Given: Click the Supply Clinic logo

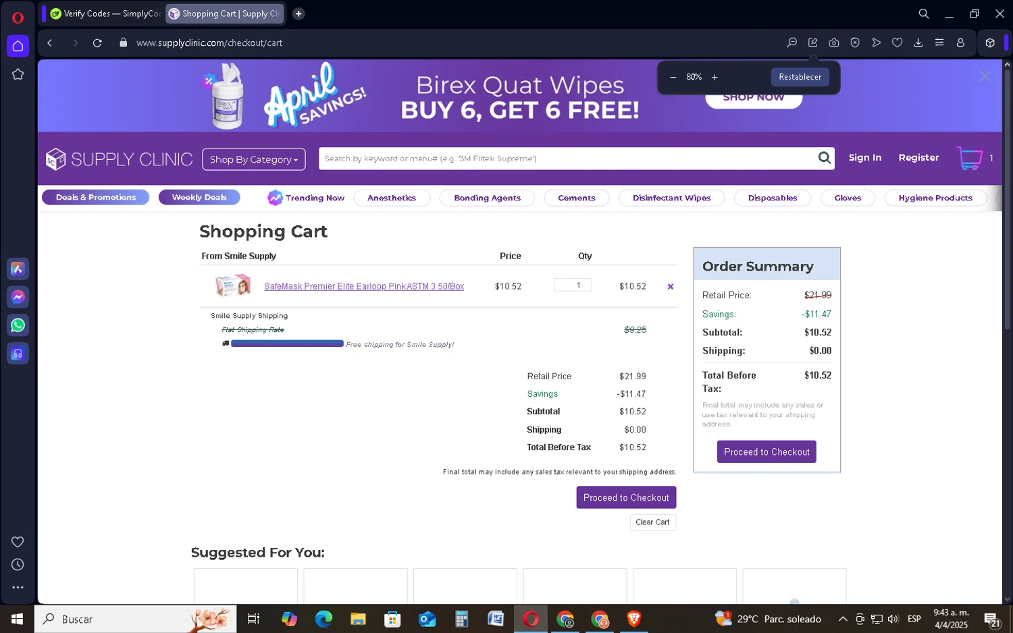Looking at the screenshot, I should [x=119, y=159].
